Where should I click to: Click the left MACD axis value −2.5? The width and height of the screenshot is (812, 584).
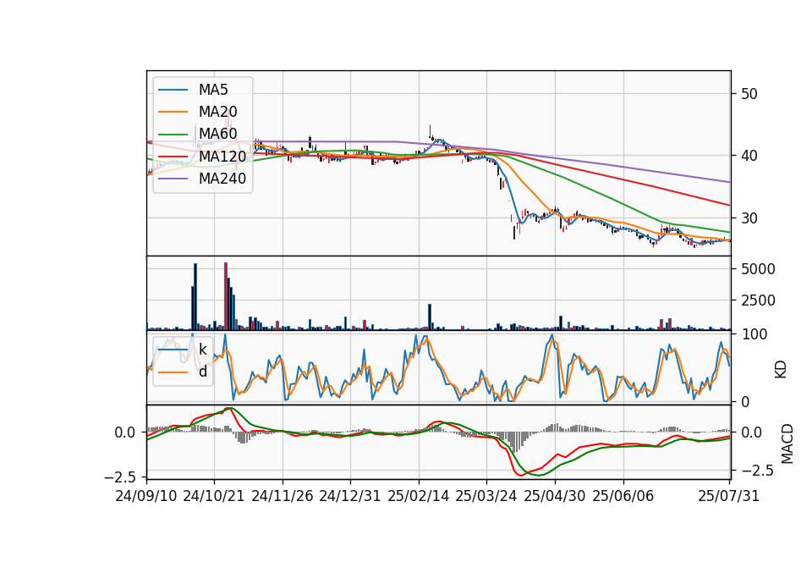(x=121, y=477)
